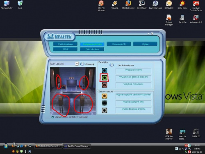Select the grey side speaker jack
The height and width of the screenshot is (154, 205).
(105, 110)
